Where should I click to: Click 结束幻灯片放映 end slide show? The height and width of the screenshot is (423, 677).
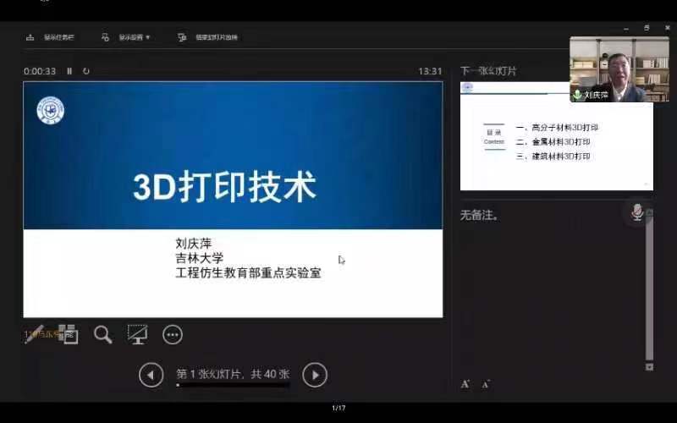click(x=208, y=37)
